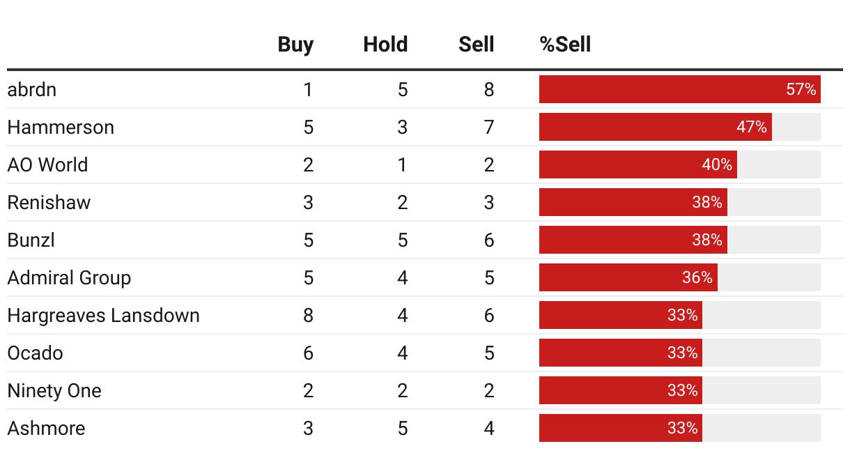Click the Sell value 8 for abrdn
Image resolution: width=850 pixels, height=453 pixels.
489,89
